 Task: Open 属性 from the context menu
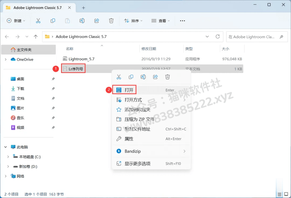(151, 139)
